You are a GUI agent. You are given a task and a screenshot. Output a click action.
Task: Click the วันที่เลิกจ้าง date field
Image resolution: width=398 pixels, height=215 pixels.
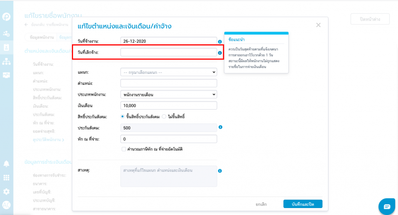(169, 52)
